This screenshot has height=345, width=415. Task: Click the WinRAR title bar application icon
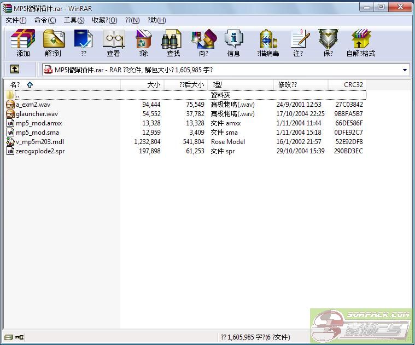coord(8,8)
